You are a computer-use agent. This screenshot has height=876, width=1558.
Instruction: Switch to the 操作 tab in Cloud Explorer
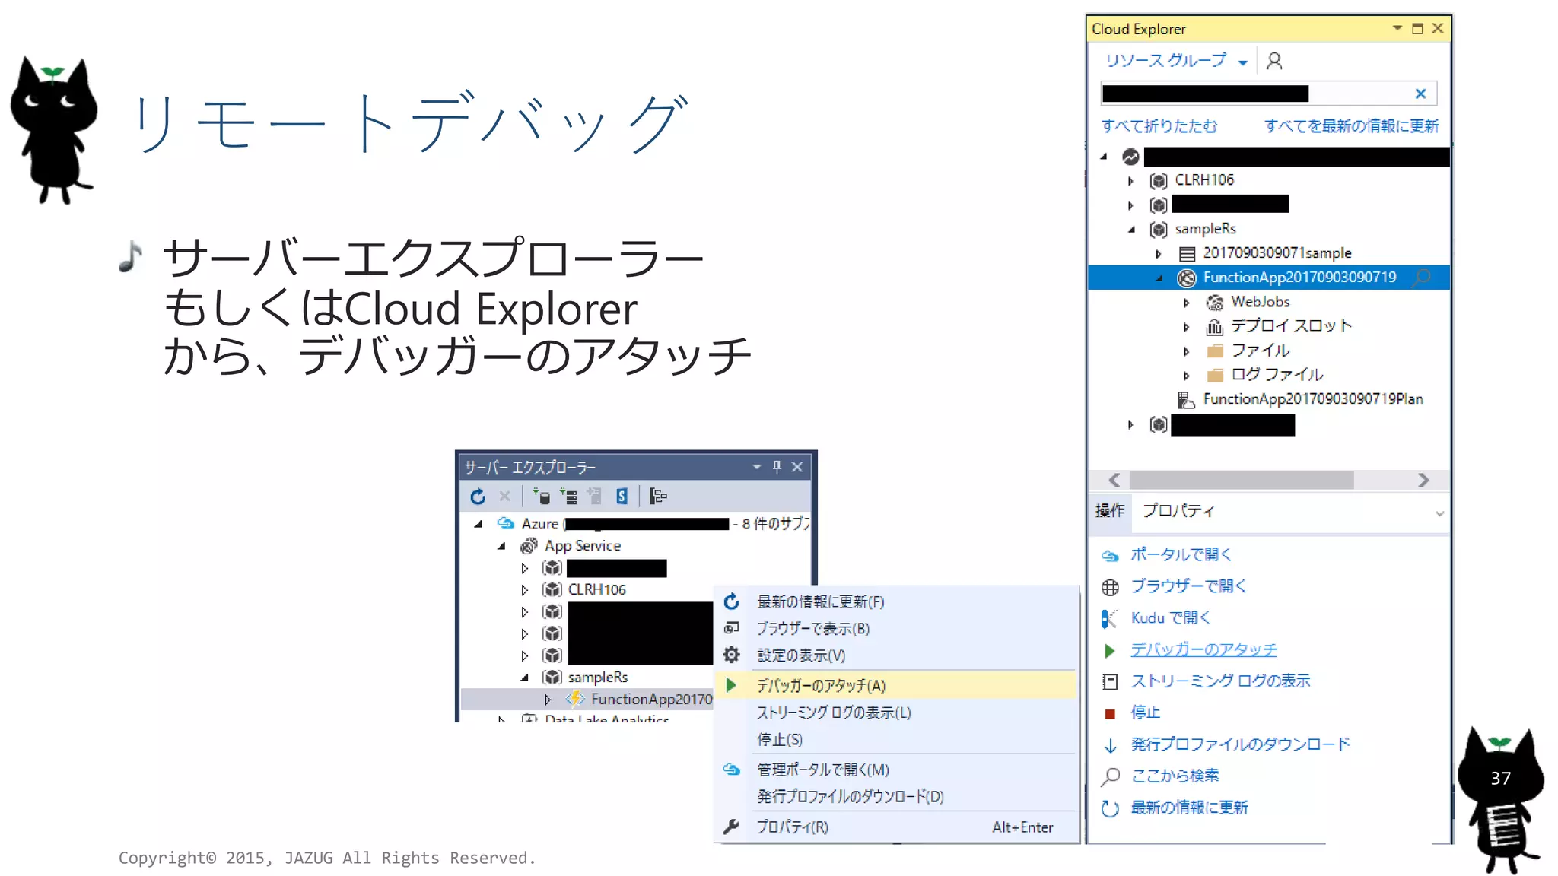(x=1110, y=510)
